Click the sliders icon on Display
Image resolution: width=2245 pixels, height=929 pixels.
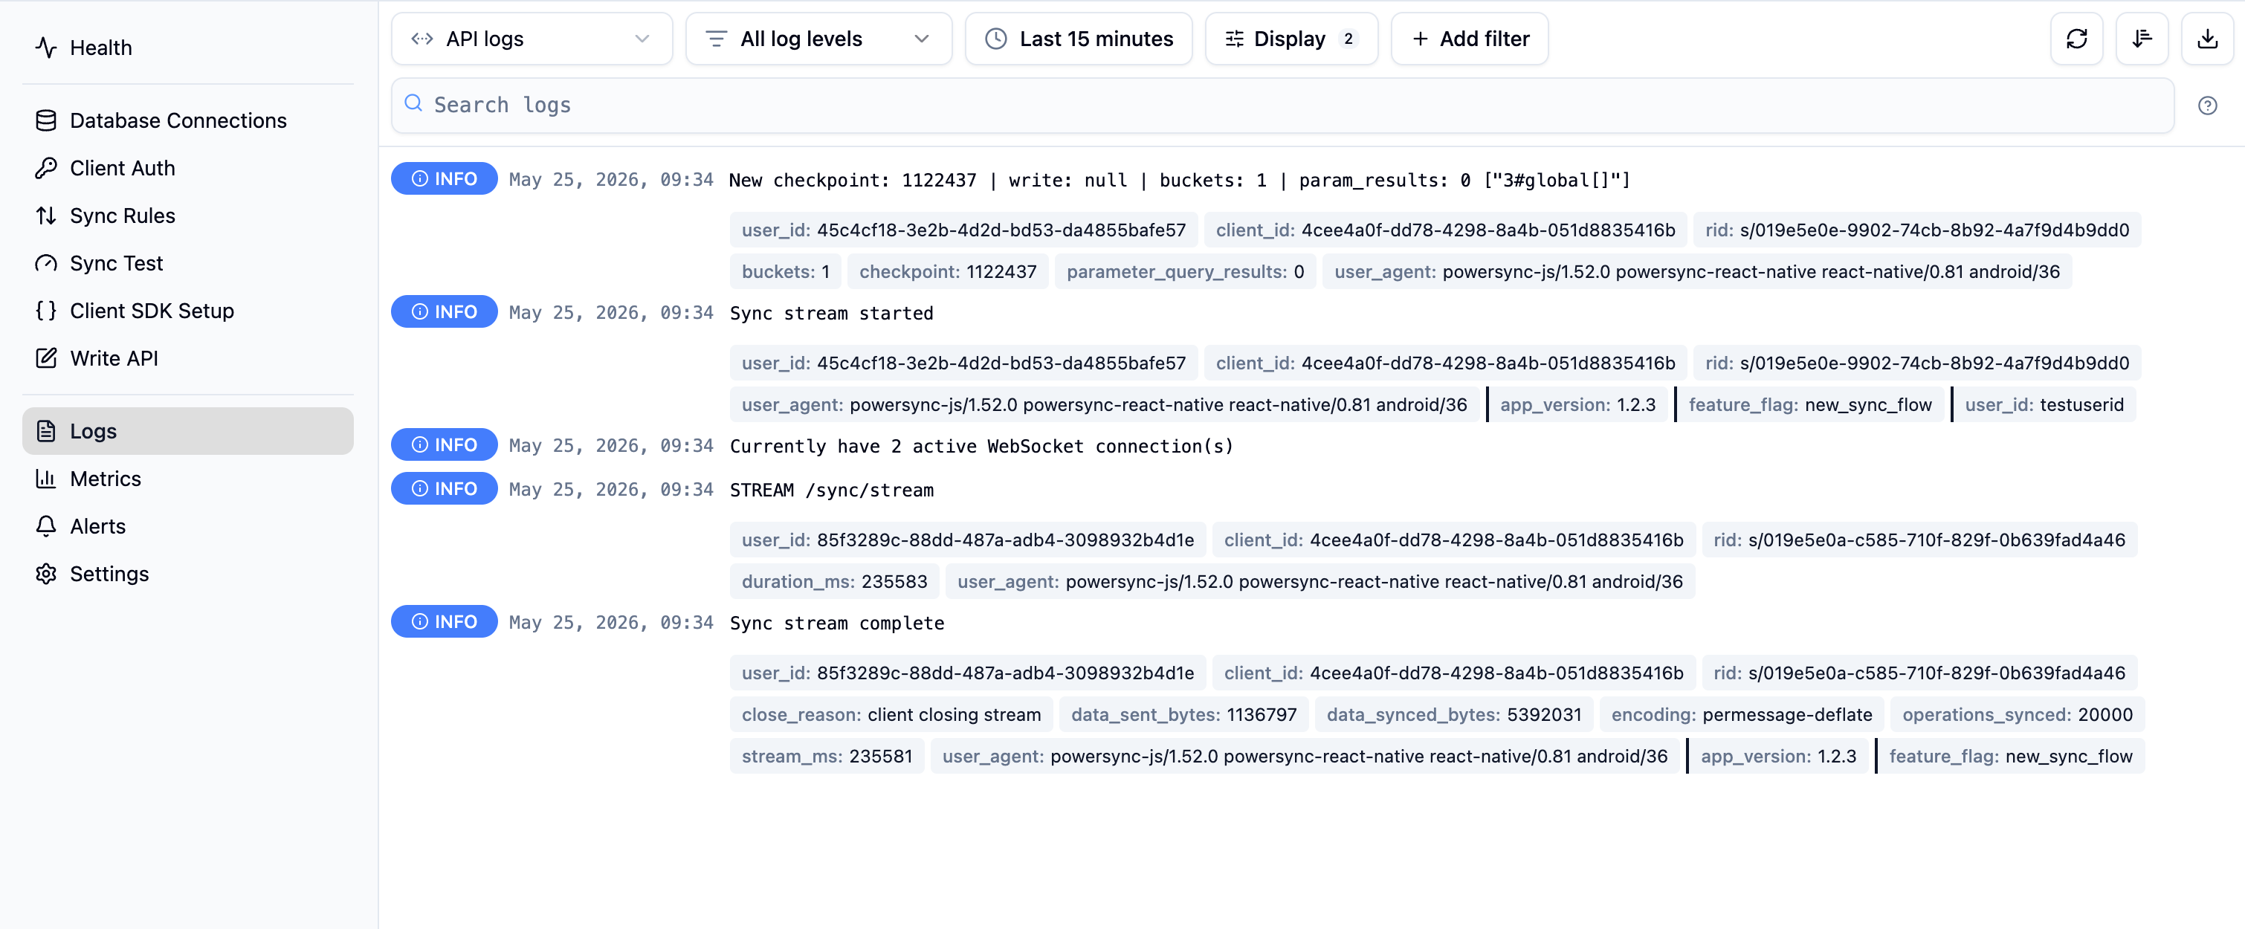pyautogui.click(x=1234, y=39)
